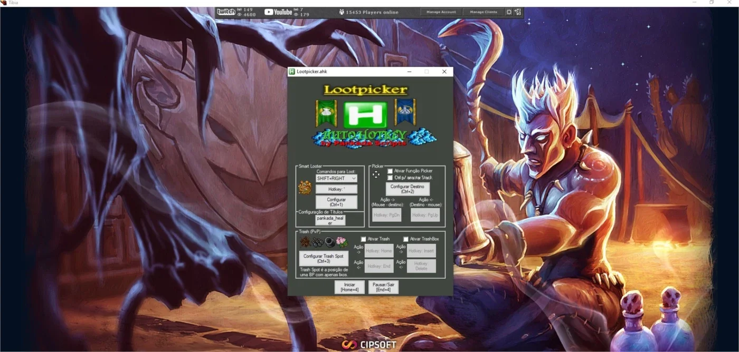
Task: Click the Tibia app icon in title bar
Action: point(4,3)
